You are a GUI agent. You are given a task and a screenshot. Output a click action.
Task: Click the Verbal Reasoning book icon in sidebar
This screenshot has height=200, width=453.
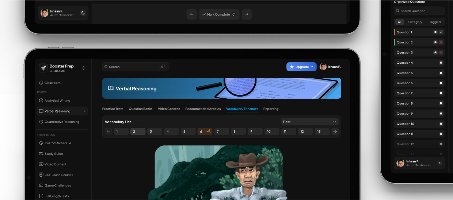tap(41, 111)
